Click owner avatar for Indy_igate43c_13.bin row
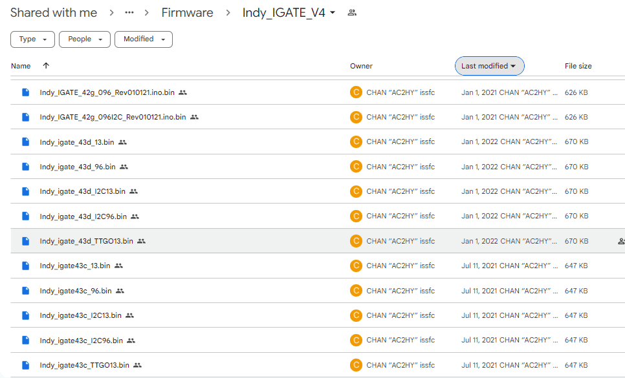Screen dimensions: 625x378 (355, 266)
